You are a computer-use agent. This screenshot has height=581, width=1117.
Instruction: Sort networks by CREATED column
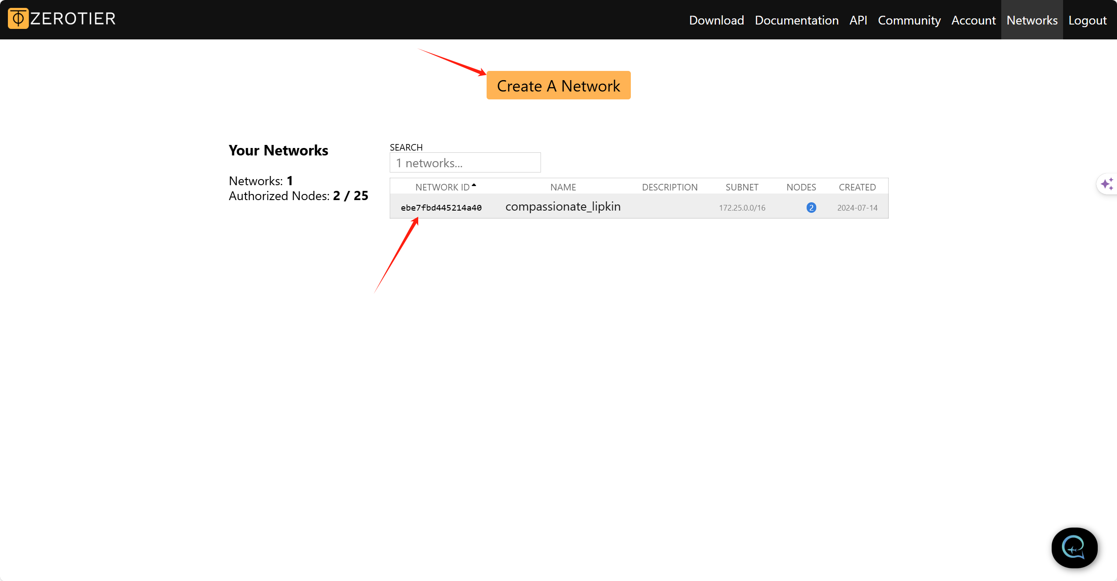(x=856, y=187)
